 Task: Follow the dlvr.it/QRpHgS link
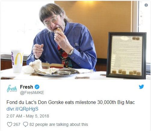(x=23, y=109)
